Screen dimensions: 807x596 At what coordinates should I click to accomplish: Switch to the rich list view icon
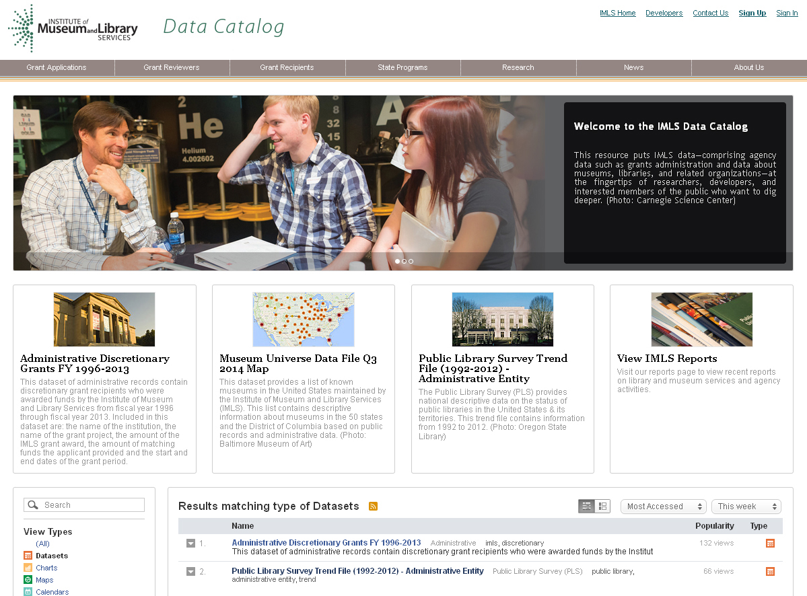(602, 507)
